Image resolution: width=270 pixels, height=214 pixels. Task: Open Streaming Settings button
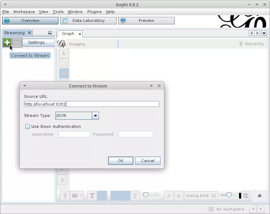pyautogui.click(x=38, y=42)
